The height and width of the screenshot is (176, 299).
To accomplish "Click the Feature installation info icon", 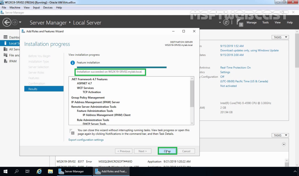I will coord(73,63).
